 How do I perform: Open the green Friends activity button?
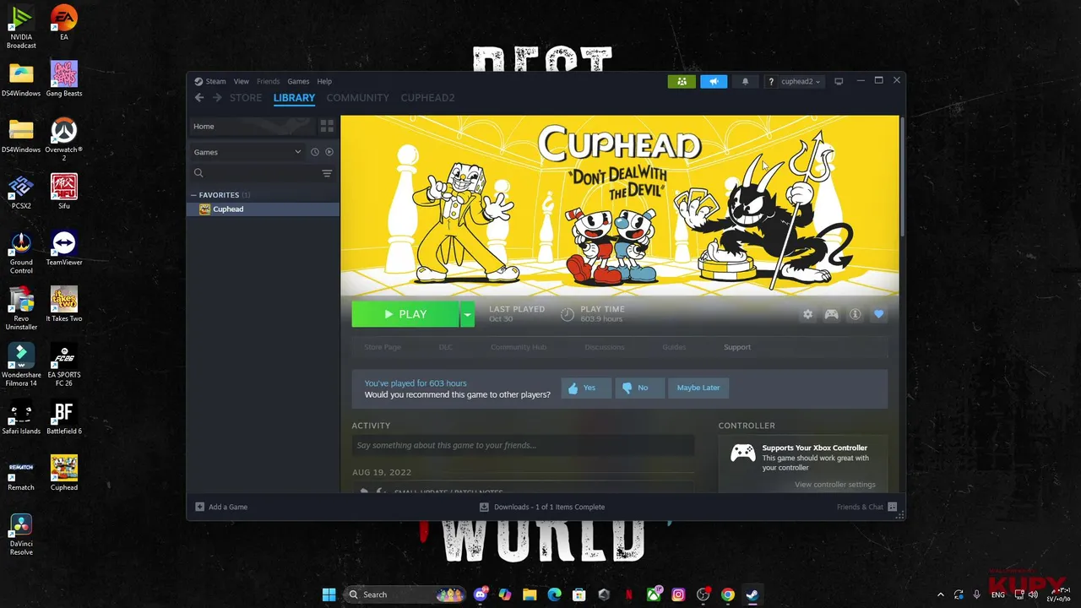(x=681, y=82)
